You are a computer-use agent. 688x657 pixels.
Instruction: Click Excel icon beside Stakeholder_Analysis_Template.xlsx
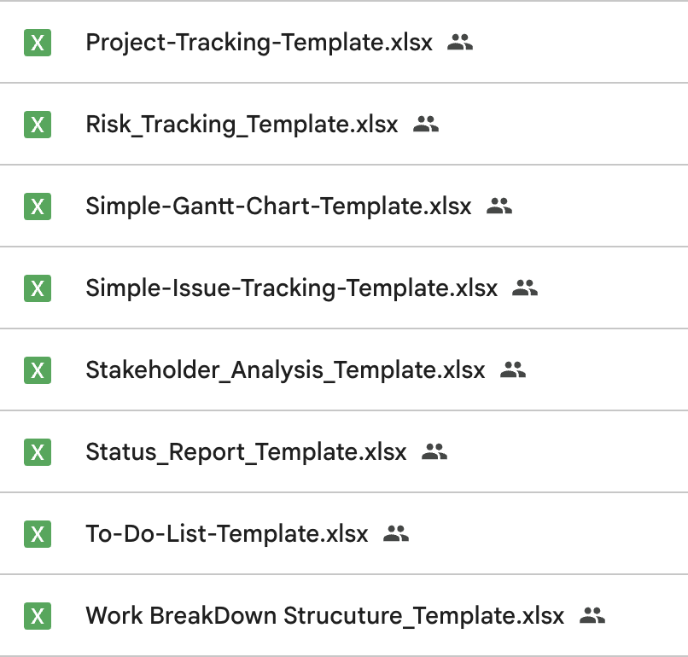(x=38, y=370)
